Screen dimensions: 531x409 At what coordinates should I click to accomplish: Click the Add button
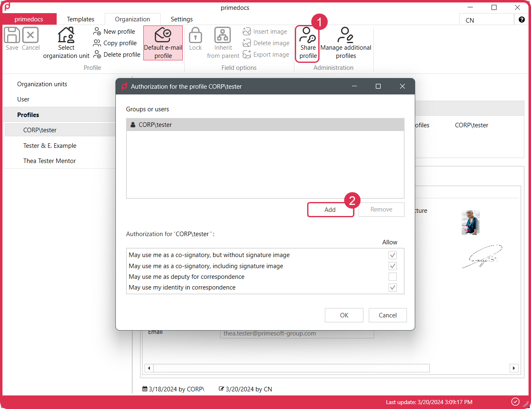tap(330, 210)
